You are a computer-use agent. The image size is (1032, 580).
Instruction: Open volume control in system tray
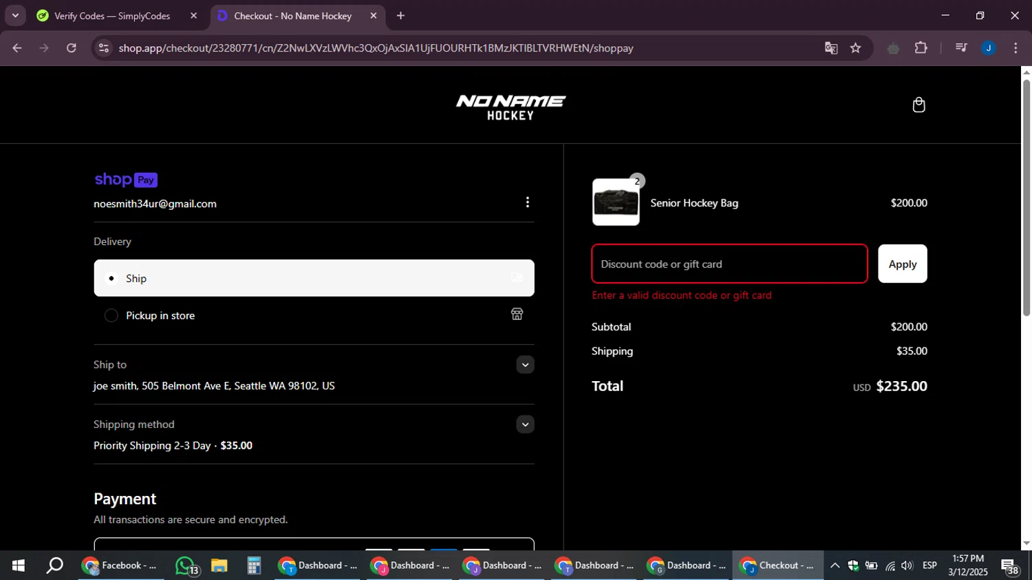[907, 566]
